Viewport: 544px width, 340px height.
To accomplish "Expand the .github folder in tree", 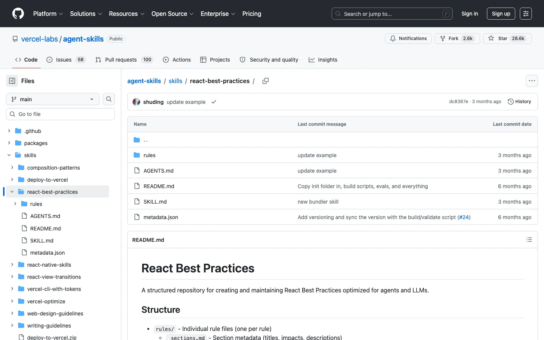I will (9, 131).
